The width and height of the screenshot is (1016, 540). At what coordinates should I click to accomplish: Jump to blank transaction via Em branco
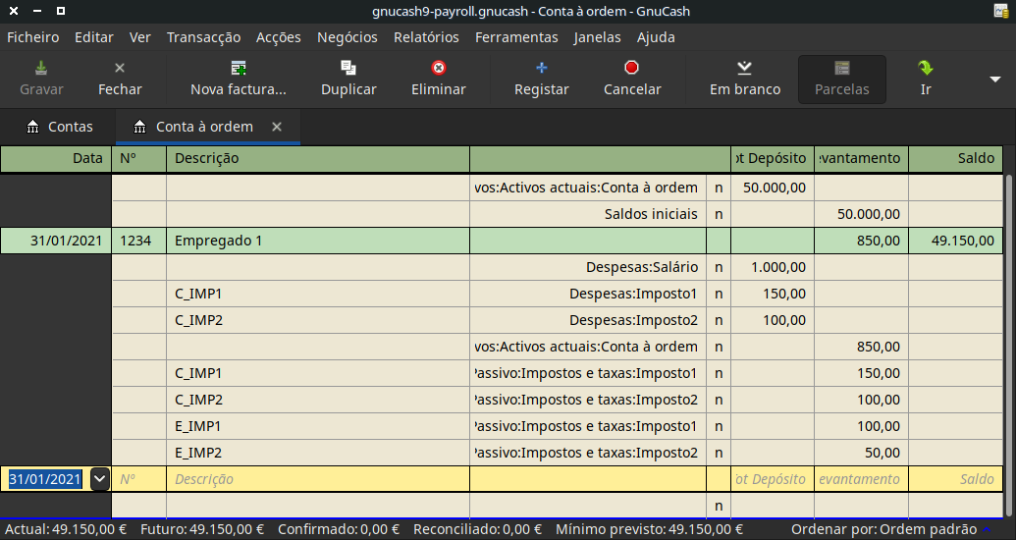[744, 69]
